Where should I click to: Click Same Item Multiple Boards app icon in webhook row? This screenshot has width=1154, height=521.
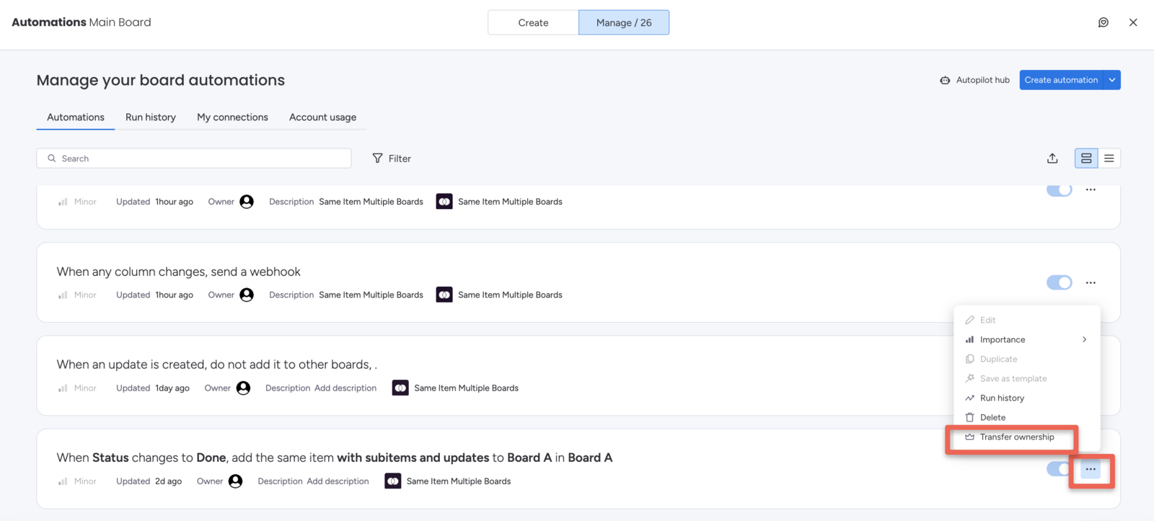(x=444, y=295)
